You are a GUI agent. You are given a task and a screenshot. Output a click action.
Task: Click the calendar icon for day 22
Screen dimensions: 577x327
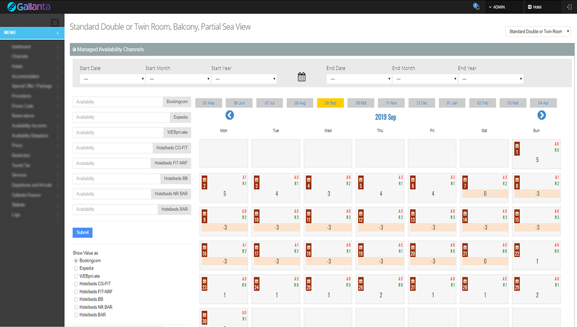517,250
